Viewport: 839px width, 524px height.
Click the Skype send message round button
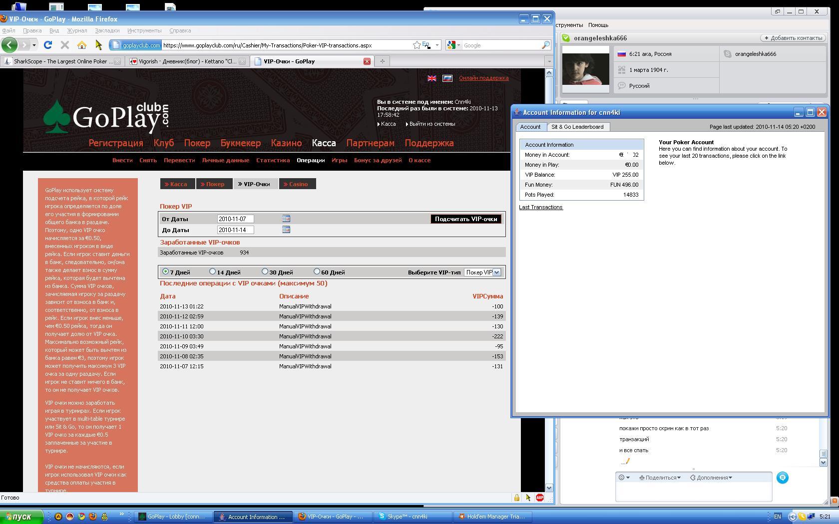(783, 478)
